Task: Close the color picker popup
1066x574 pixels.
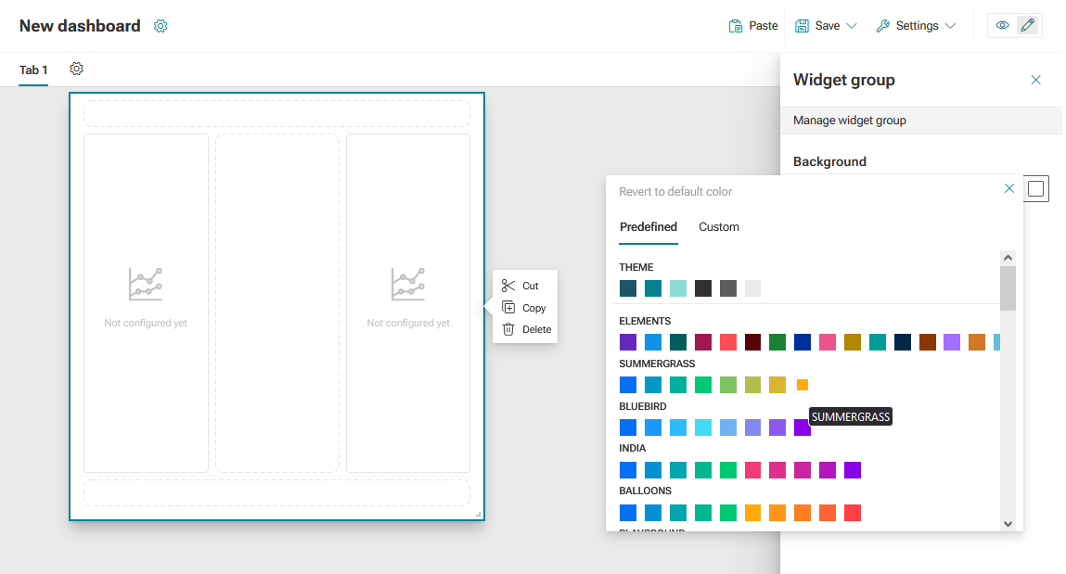Action: (x=1008, y=188)
